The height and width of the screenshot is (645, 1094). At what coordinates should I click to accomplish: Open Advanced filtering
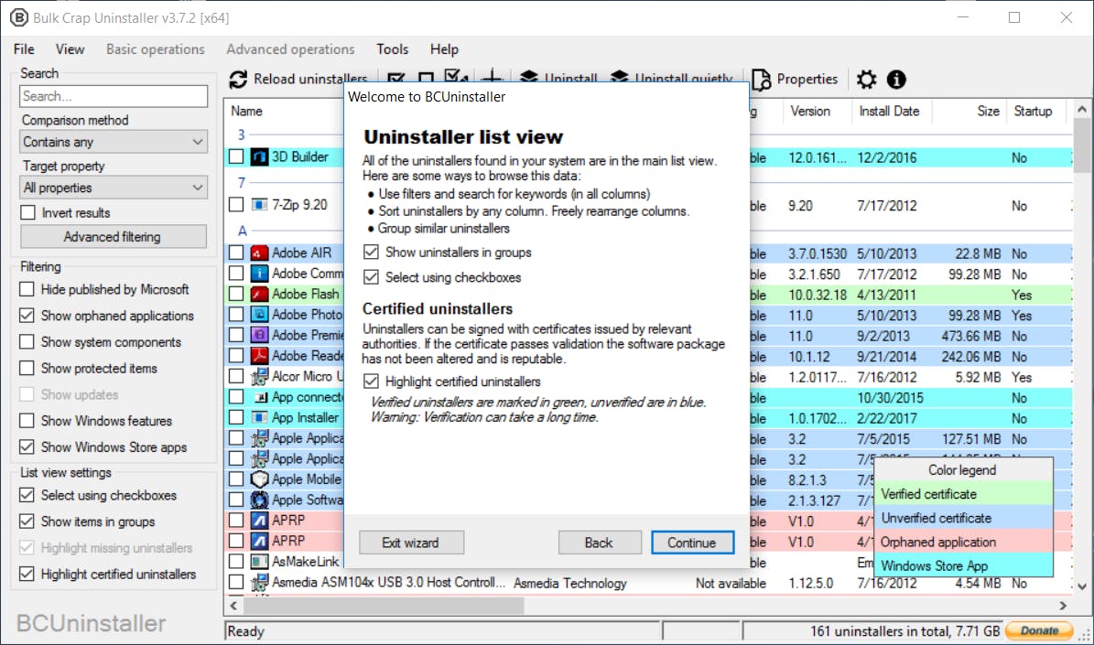tap(113, 236)
